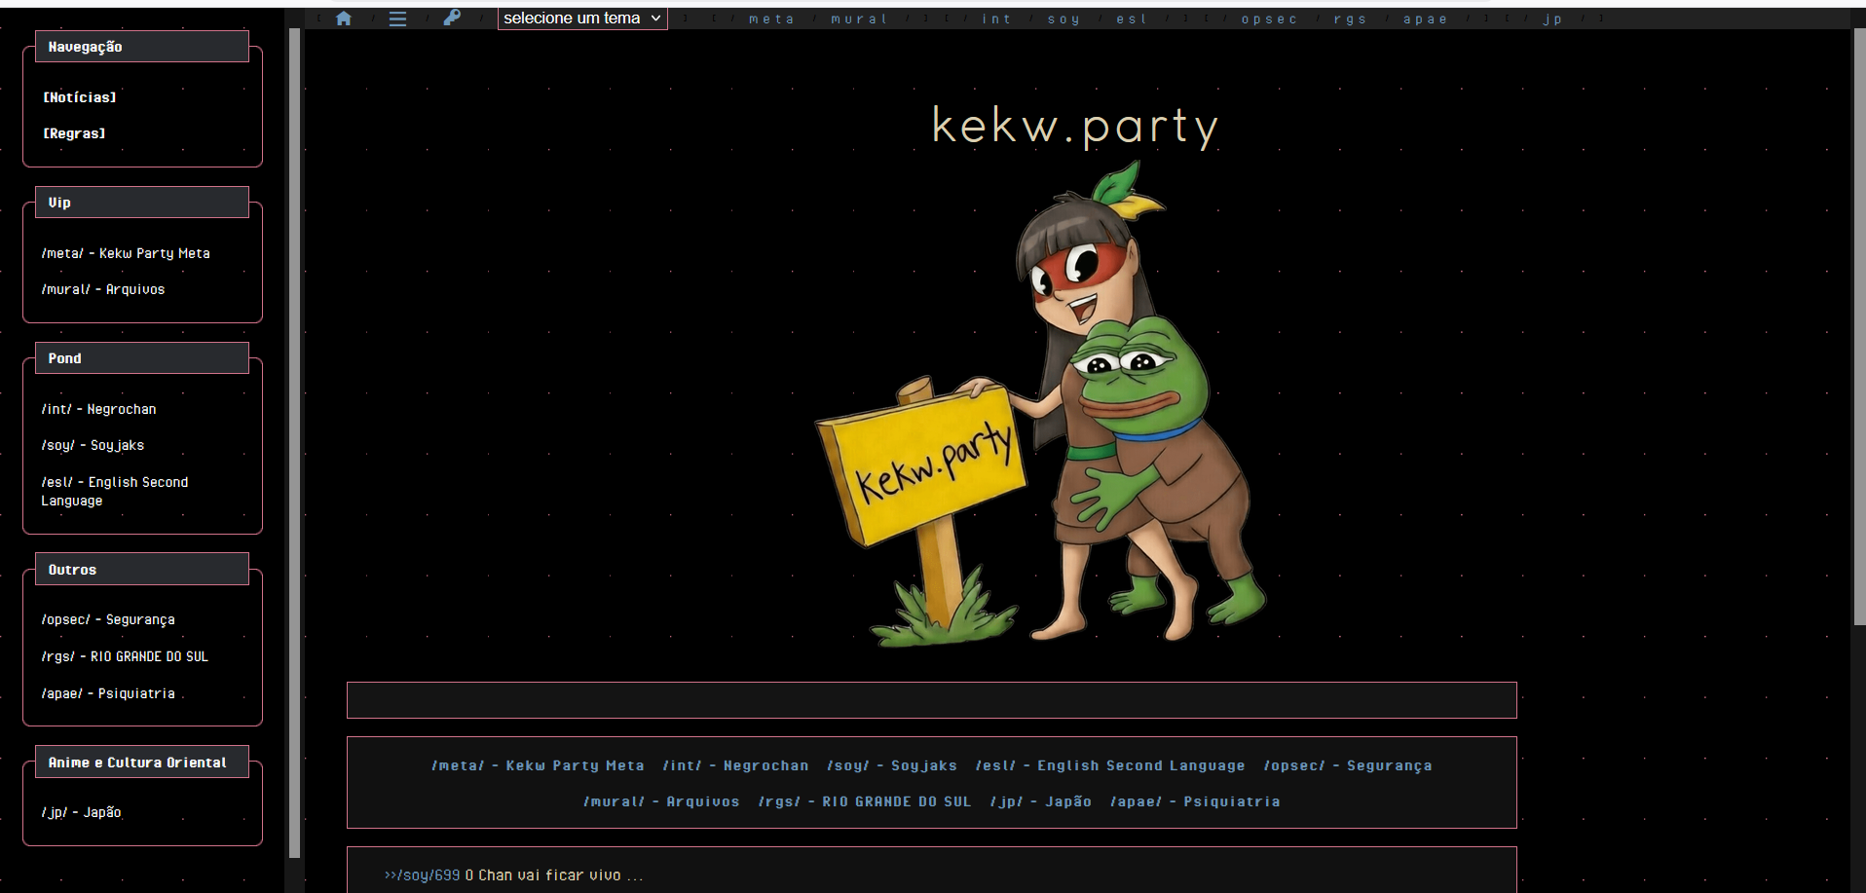
Task: Open 'int' board in top bar
Action: point(996,19)
